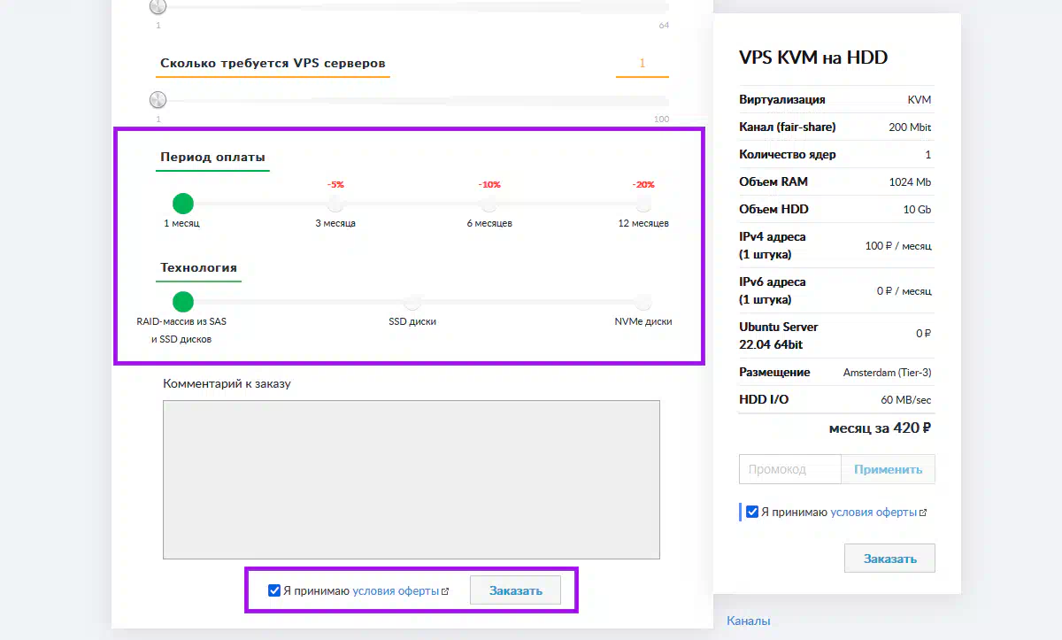Screen dimensions: 1062x640
Task: Click external link icon beside sidebar условия оферты
Action: [923, 513]
